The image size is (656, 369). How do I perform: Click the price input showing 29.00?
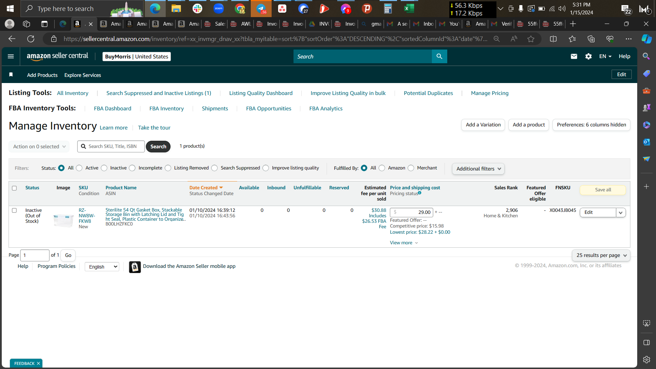click(412, 212)
